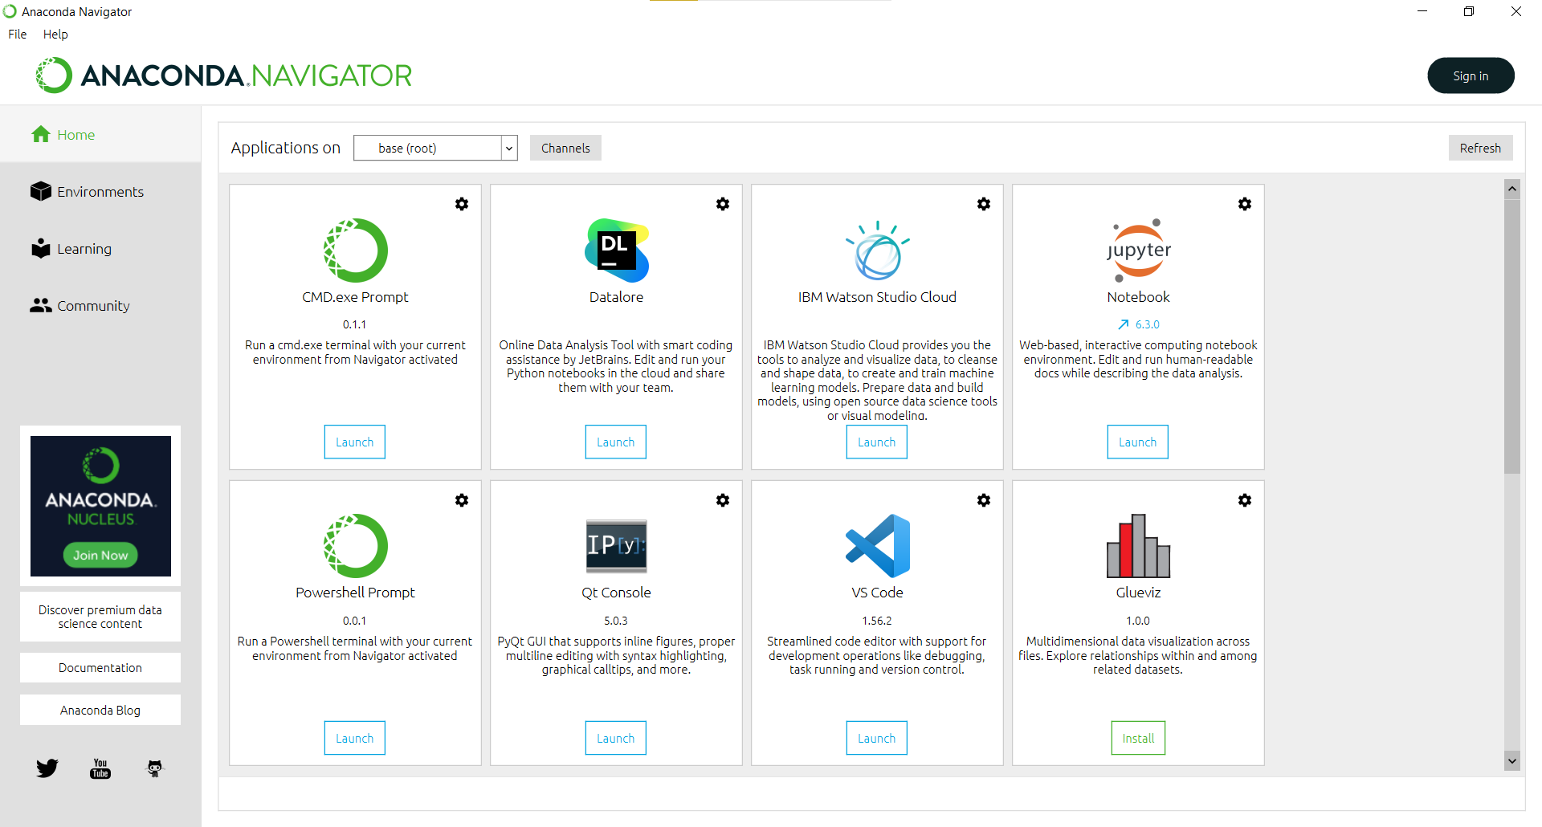
Task: Click the Qt Console IPython icon
Action: point(616,546)
